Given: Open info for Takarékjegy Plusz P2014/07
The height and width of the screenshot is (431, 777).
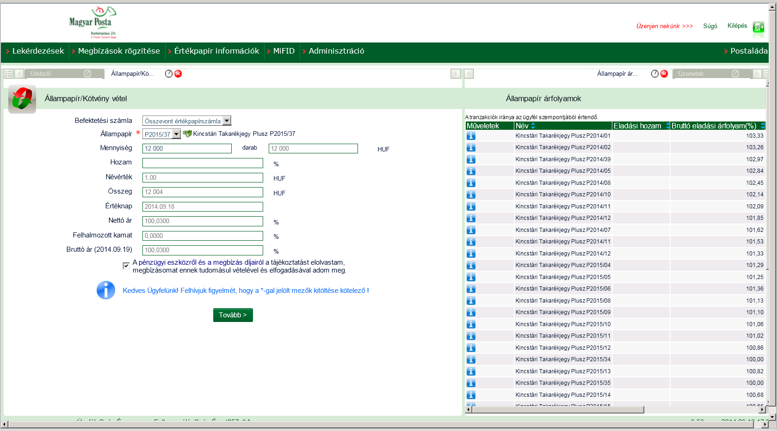Looking at the screenshot, I should pos(471,230).
